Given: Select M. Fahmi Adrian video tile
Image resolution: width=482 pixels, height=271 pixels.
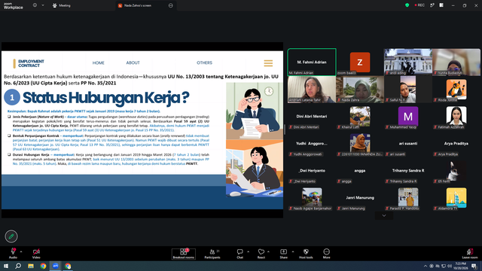Looking at the screenshot, I should [x=312, y=62].
